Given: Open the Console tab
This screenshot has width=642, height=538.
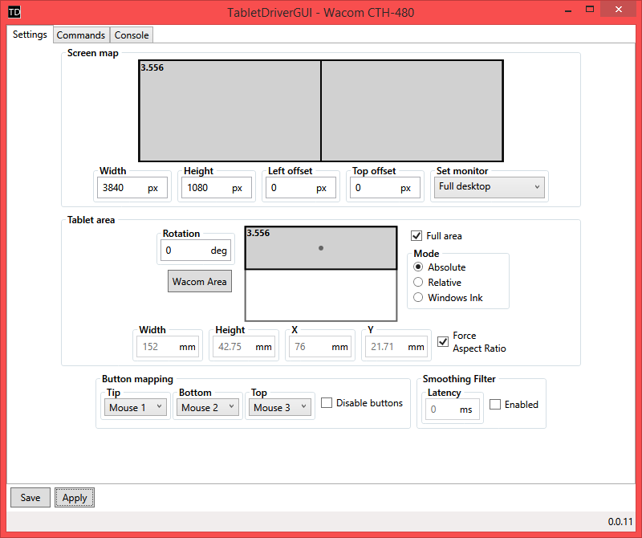Looking at the screenshot, I should point(132,35).
